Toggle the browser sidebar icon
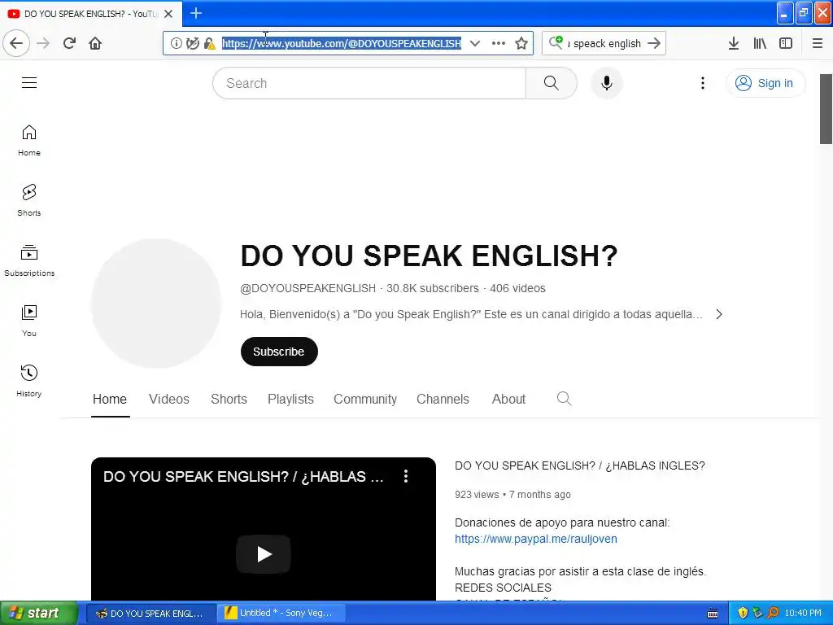Image resolution: width=833 pixels, height=625 pixels. pos(786,43)
